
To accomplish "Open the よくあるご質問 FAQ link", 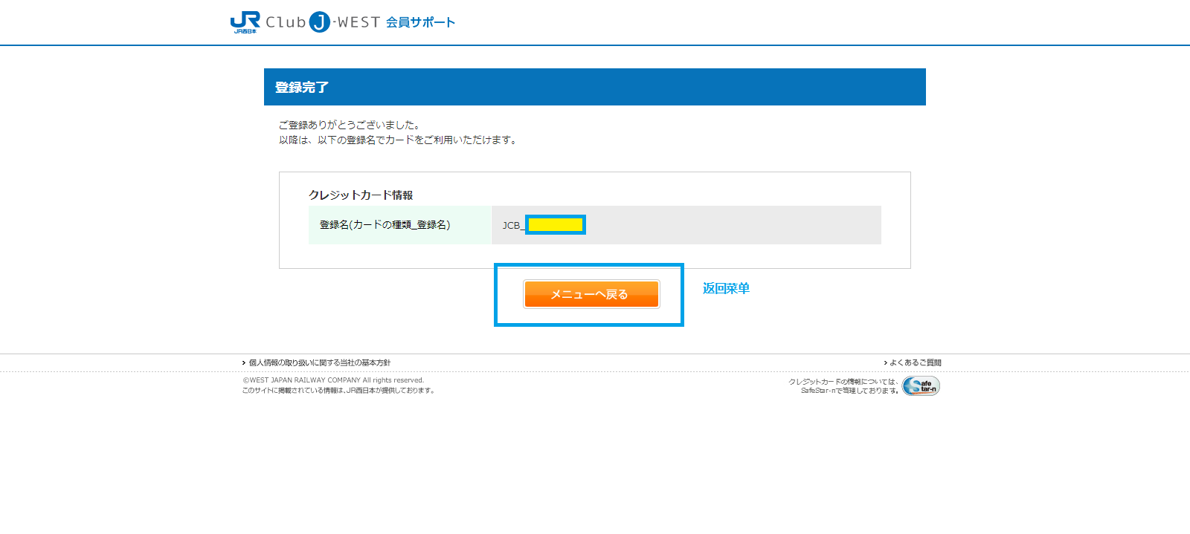I will pyautogui.click(x=916, y=363).
